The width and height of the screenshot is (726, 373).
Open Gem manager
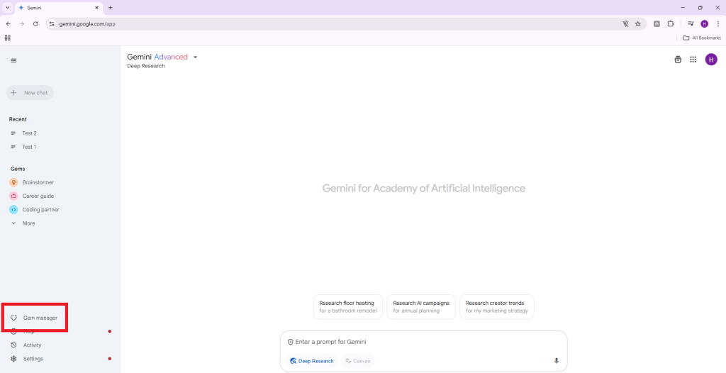click(x=34, y=318)
